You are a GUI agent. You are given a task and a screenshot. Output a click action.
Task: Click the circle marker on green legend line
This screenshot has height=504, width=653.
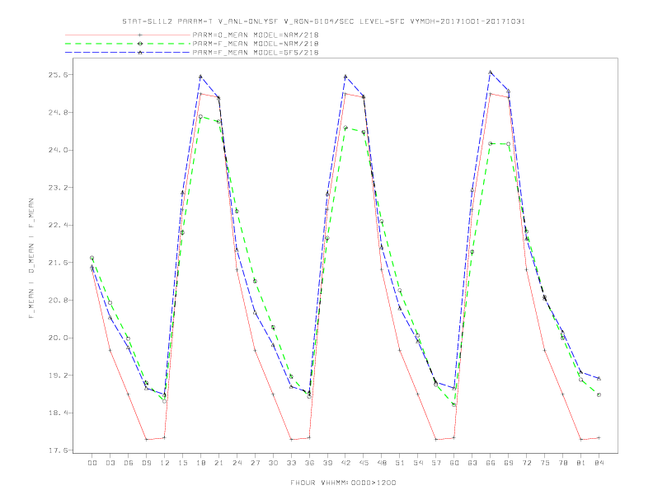pos(140,44)
